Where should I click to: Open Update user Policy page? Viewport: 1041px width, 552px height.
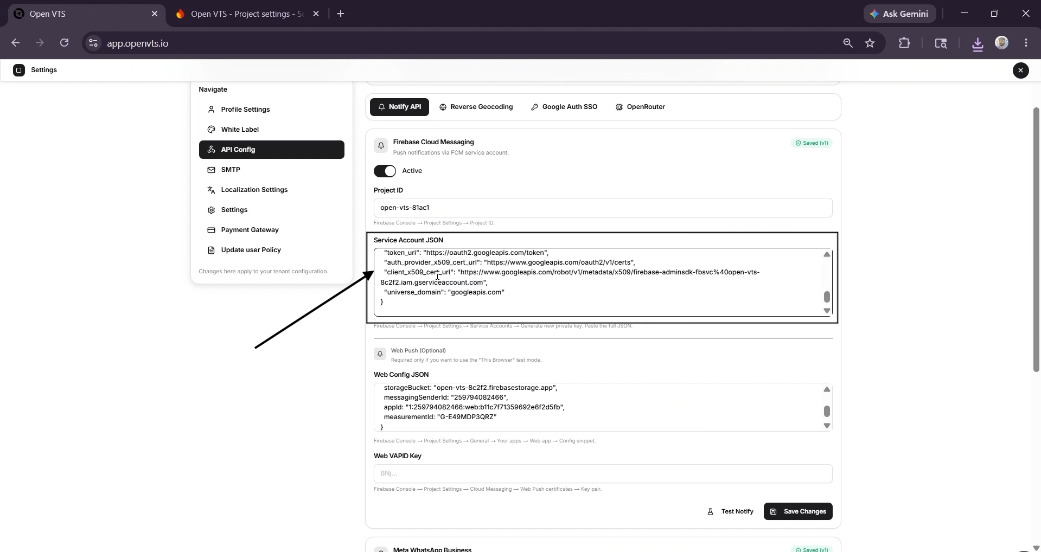click(271, 250)
